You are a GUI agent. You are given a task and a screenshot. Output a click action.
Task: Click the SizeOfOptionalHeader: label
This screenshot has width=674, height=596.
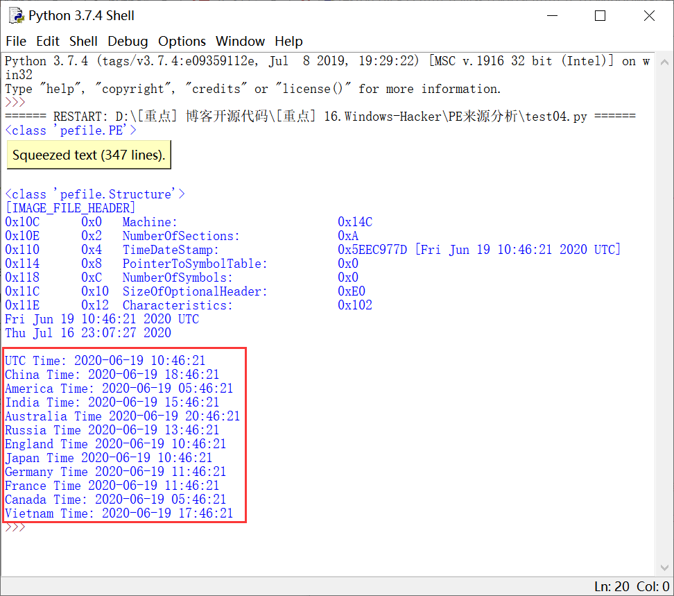click(195, 291)
